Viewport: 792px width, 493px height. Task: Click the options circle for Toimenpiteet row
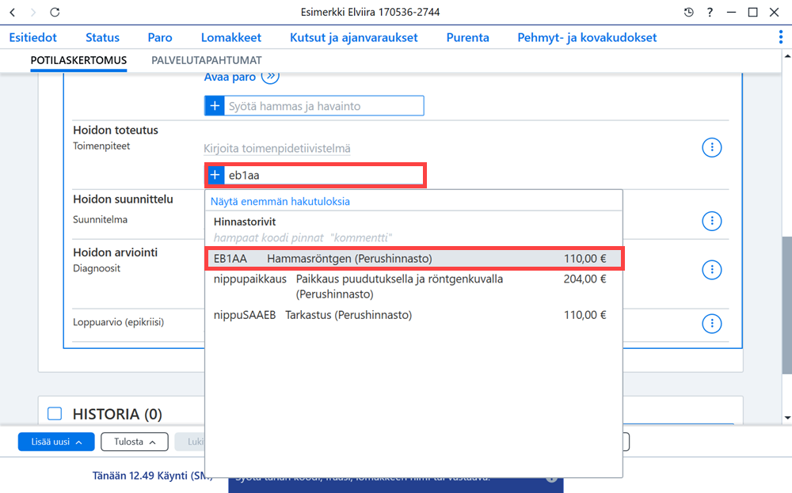[x=712, y=147]
